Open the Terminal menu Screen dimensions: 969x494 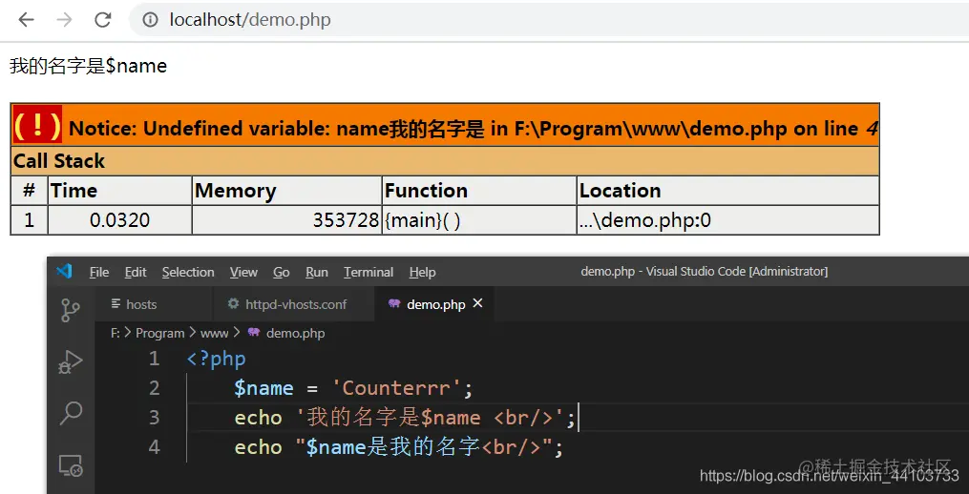(x=369, y=273)
